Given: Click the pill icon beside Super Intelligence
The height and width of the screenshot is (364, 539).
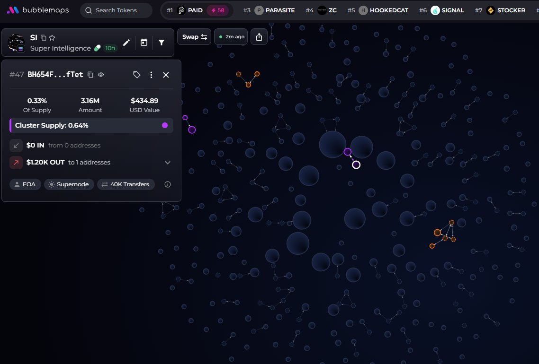Looking at the screenshot, I should click(x=97, y=48).
